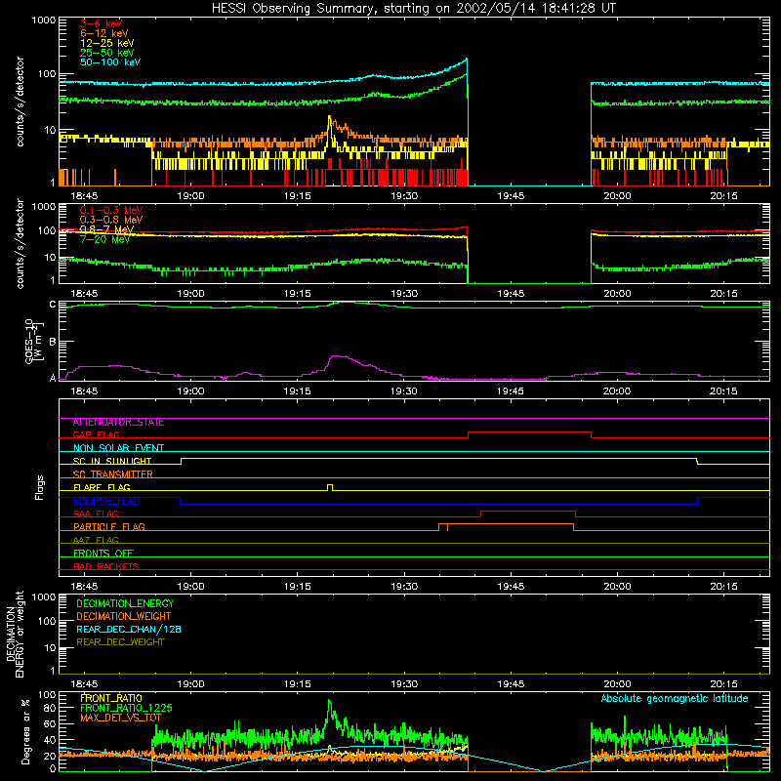This screenshot has height=781, width=781.
Task: Select the ECLIPSE_FLAG label
Action: click(x=106, y=501)
